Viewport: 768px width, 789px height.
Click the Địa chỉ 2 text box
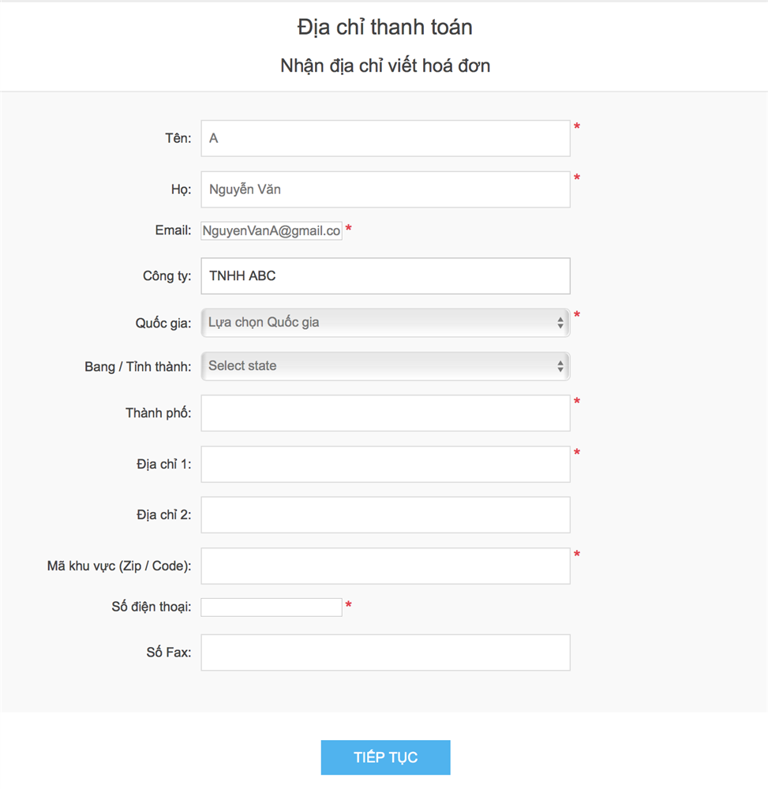coord(385,514)
